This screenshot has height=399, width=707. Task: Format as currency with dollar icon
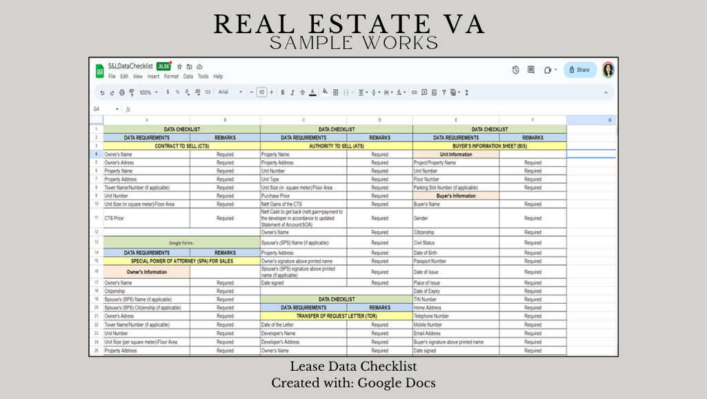pos(168,92)
